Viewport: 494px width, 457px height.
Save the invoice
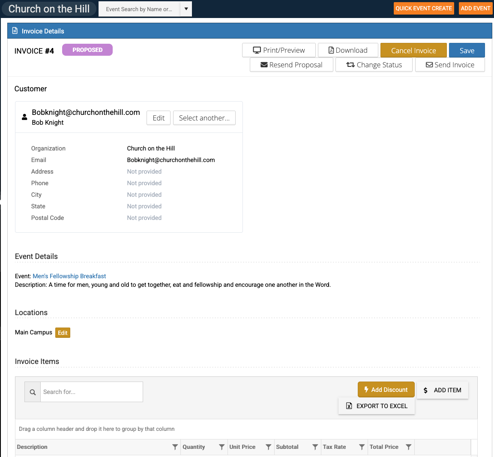tap(467, 50)
